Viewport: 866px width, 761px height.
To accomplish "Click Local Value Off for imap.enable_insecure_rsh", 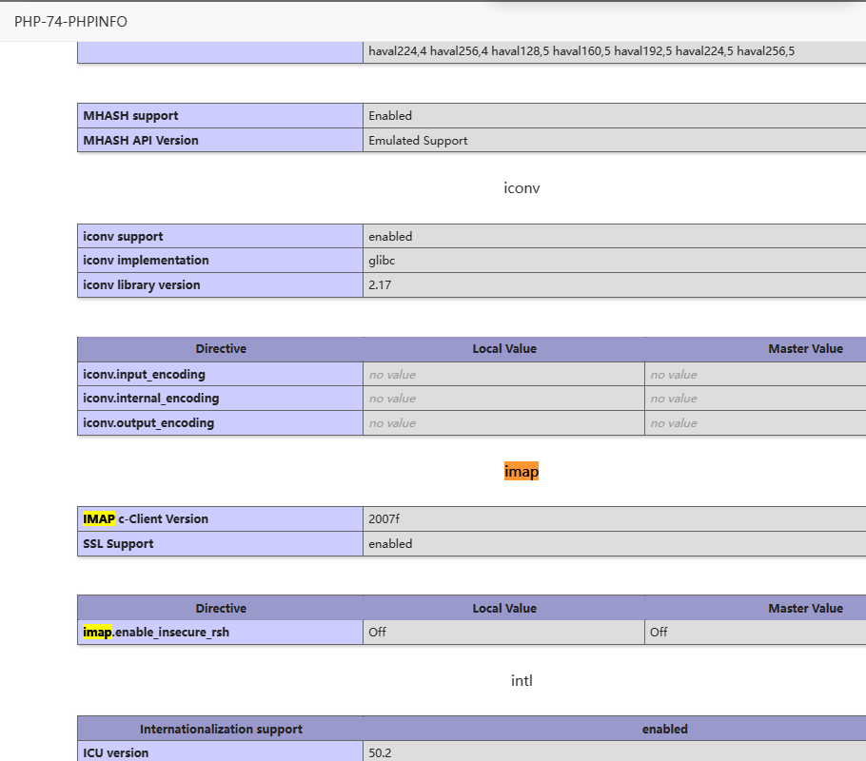I will 378,632.
